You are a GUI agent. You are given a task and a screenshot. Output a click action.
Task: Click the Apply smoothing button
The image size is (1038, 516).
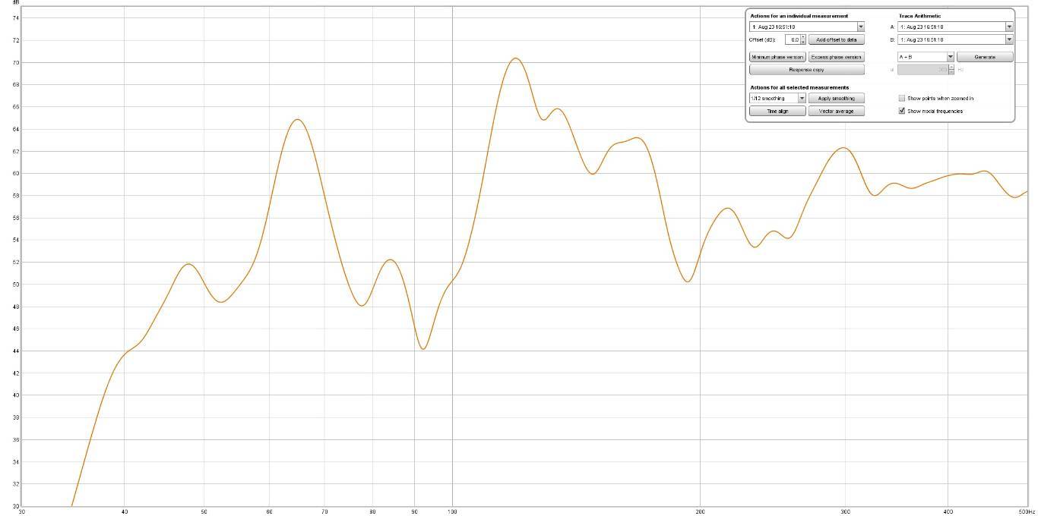pos(836,99)
